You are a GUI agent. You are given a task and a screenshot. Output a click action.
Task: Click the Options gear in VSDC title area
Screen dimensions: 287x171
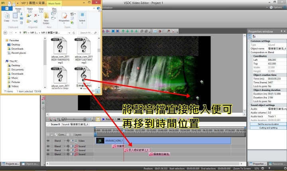(x=271, y=8)
